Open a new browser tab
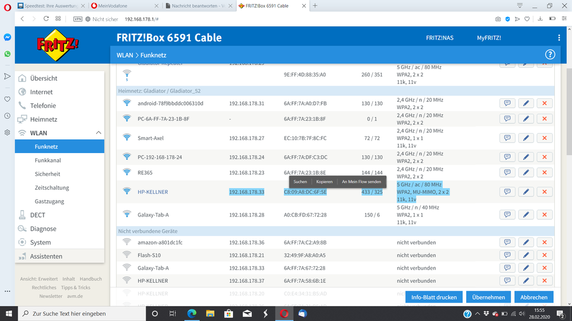Screen dimensions: 572x321 click(x=315, y=6)
